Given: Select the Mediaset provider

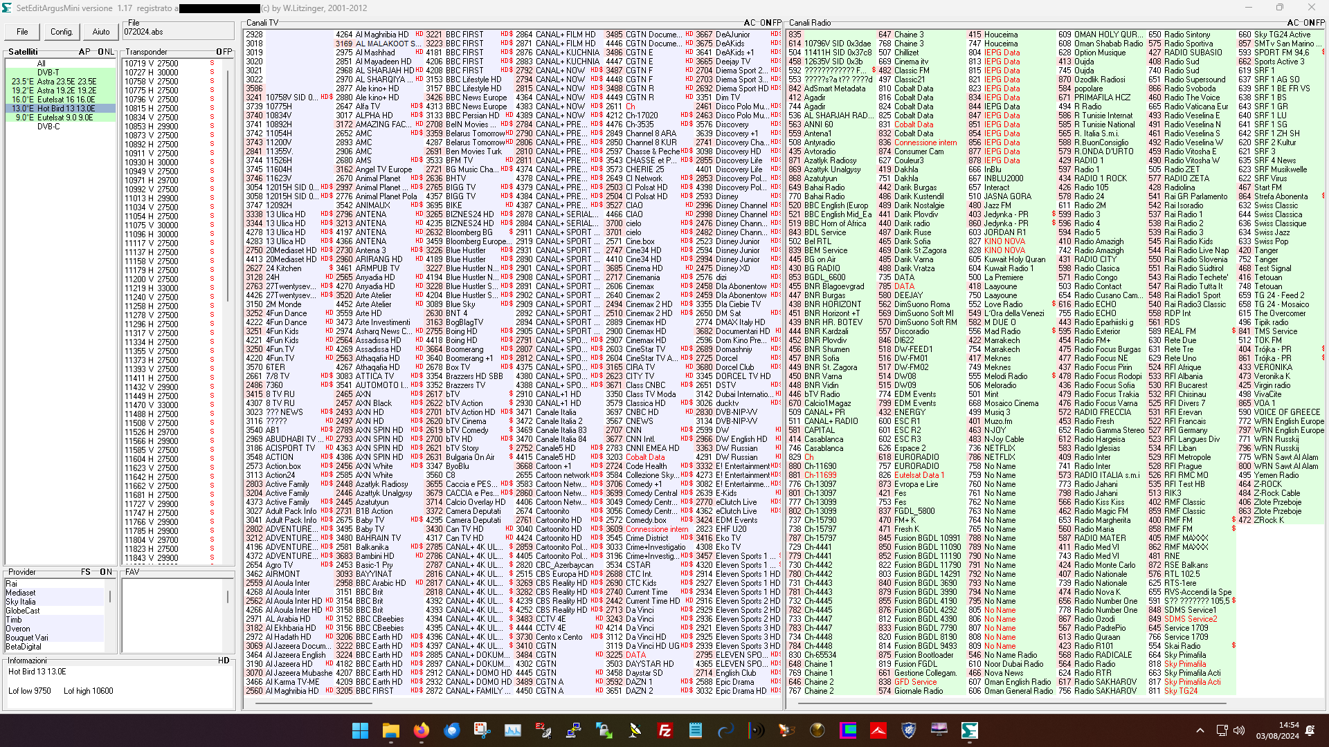Looking at the screenshot, I should click(55, 593).
